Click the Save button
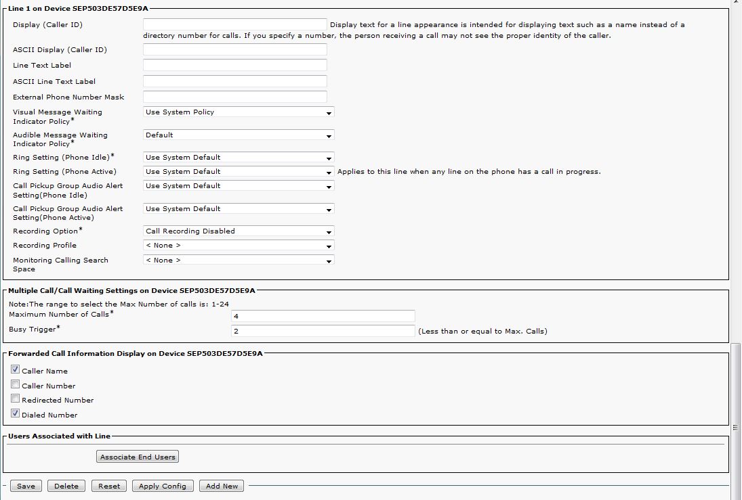Viewport: 742px width, 500px height. click(x=26, y=486)
